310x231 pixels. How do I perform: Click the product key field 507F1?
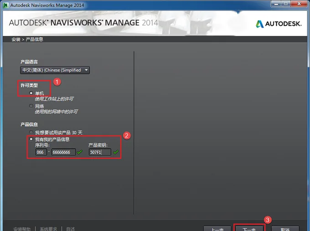100,152
